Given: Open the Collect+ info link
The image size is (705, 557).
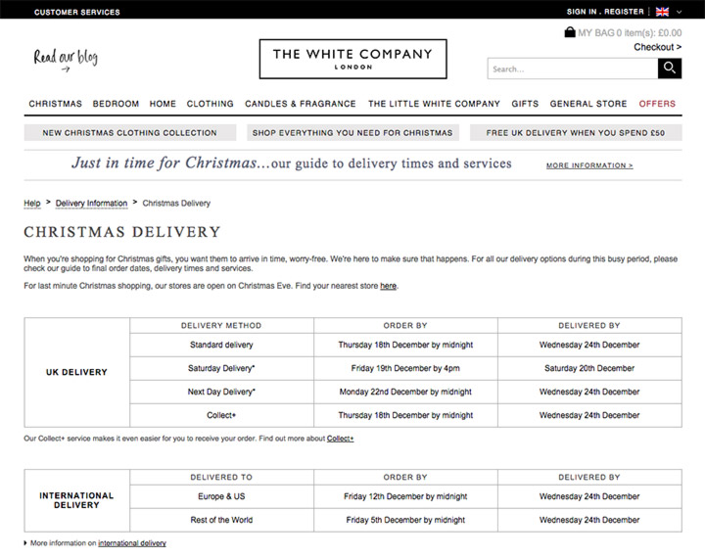Looking at the screenshot, I should 340,439.
